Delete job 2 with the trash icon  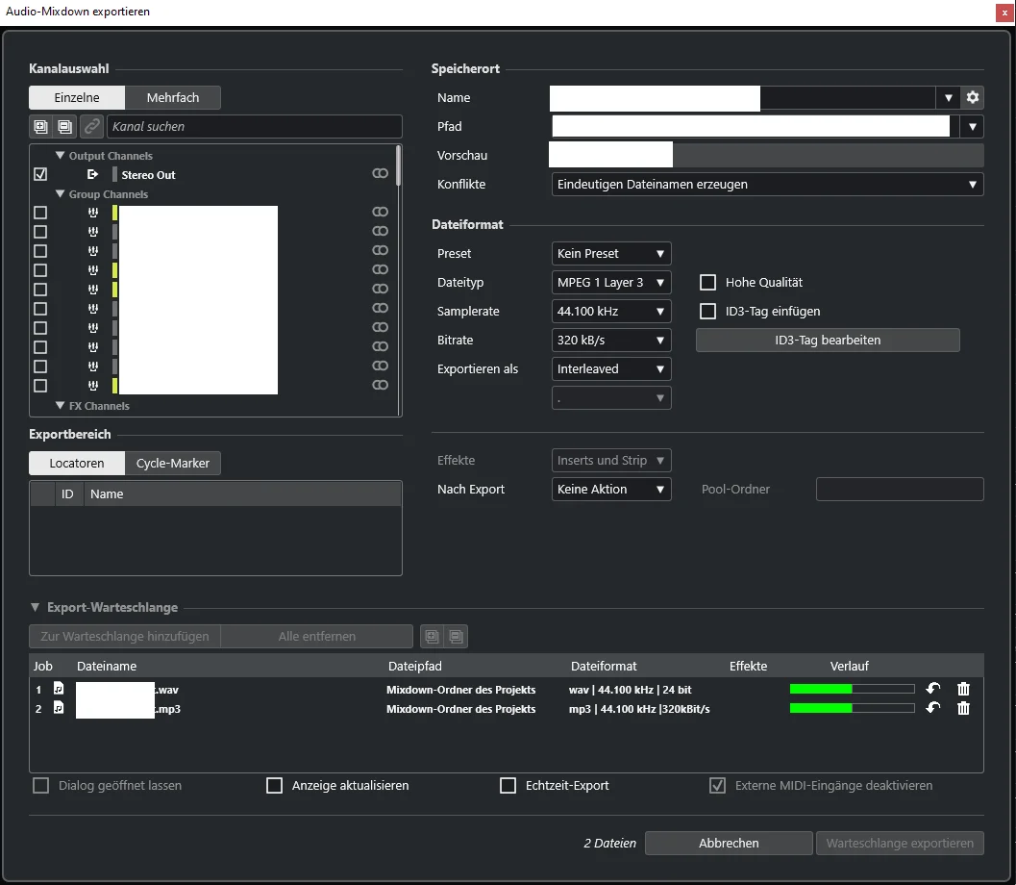pyautogui.click(x=963, y=708)
